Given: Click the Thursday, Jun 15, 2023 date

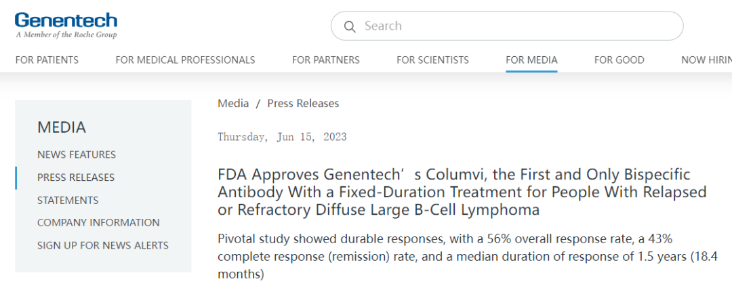Looking at the screenshot, I should tap(282, 137).
